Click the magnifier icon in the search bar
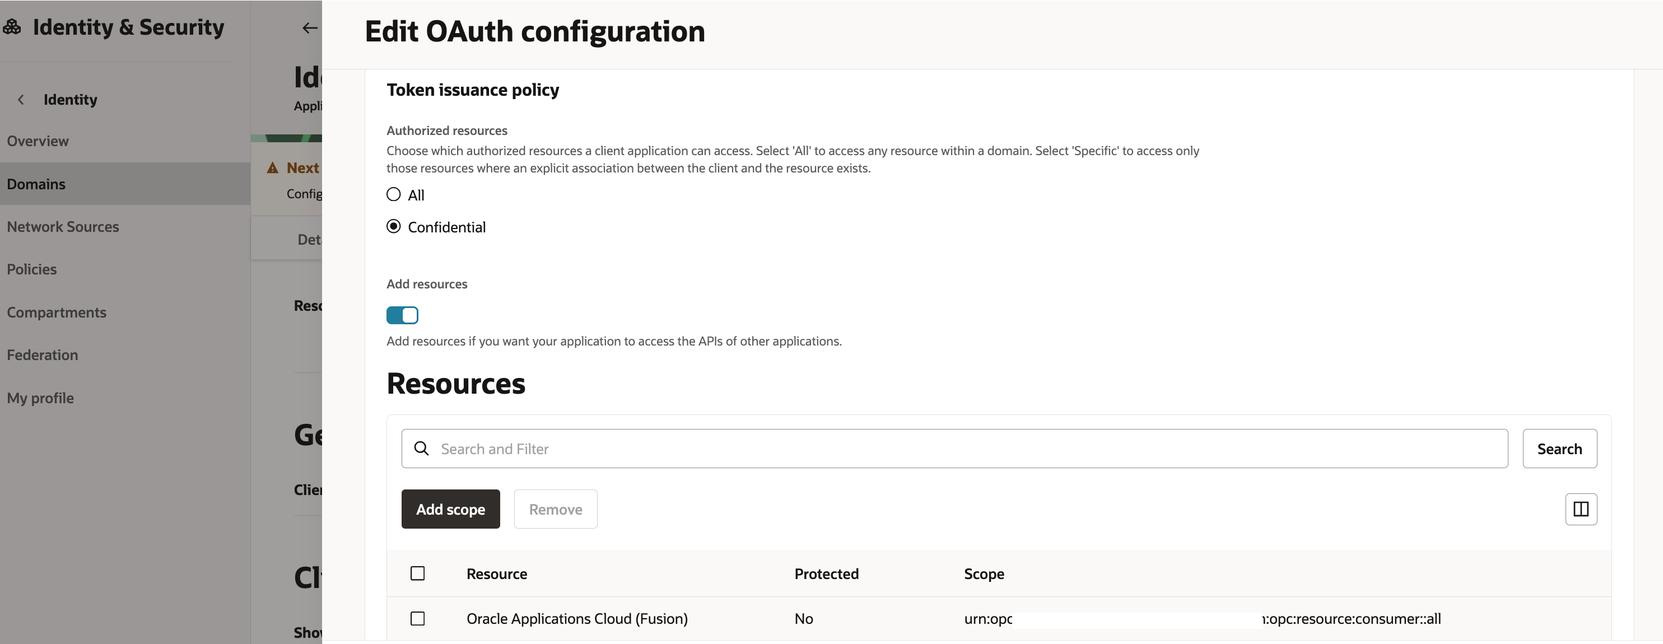This screenshot has height=644, width=1663. (x=423, y=448)
